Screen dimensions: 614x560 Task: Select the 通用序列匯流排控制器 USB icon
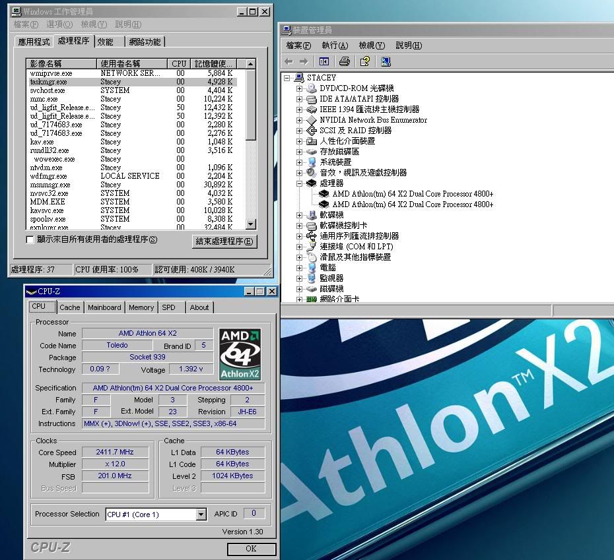pos(312,236)
